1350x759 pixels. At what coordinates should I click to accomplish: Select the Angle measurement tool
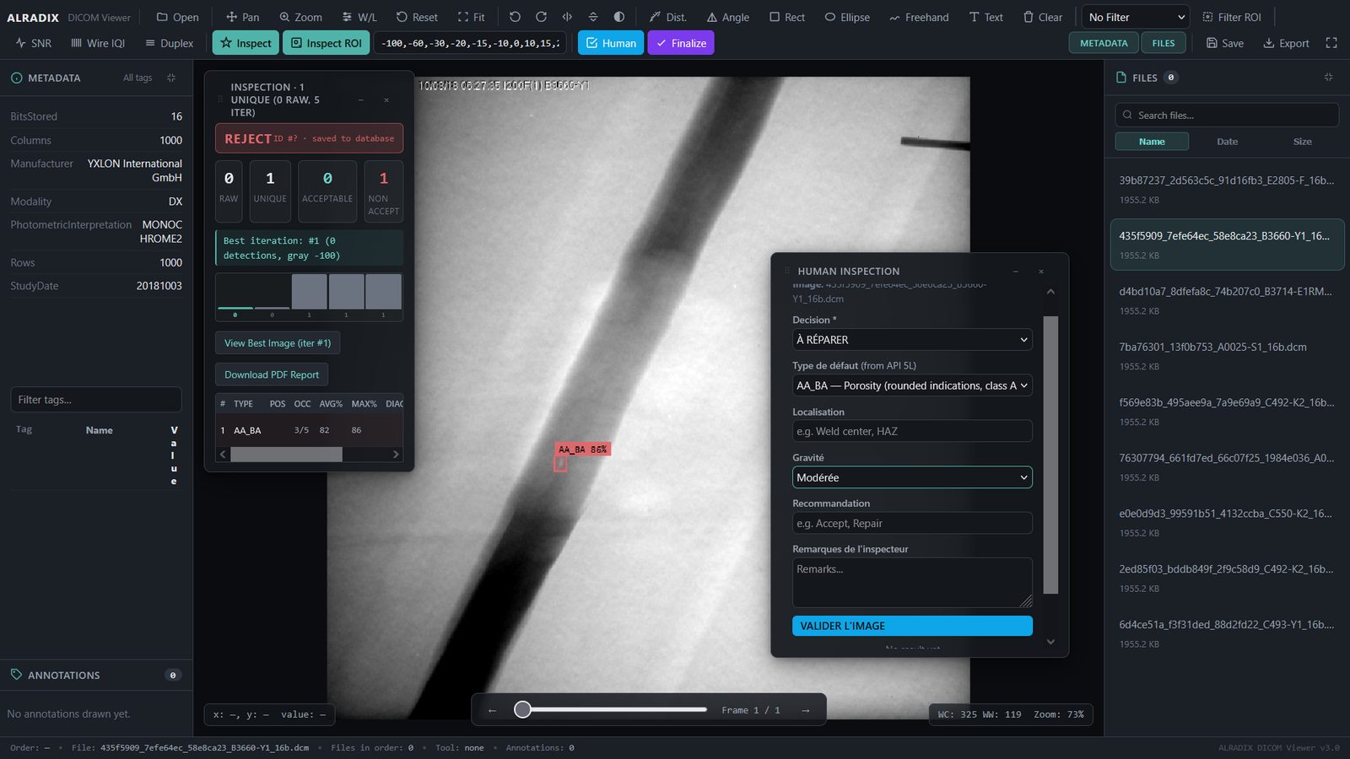pos(727,17)
